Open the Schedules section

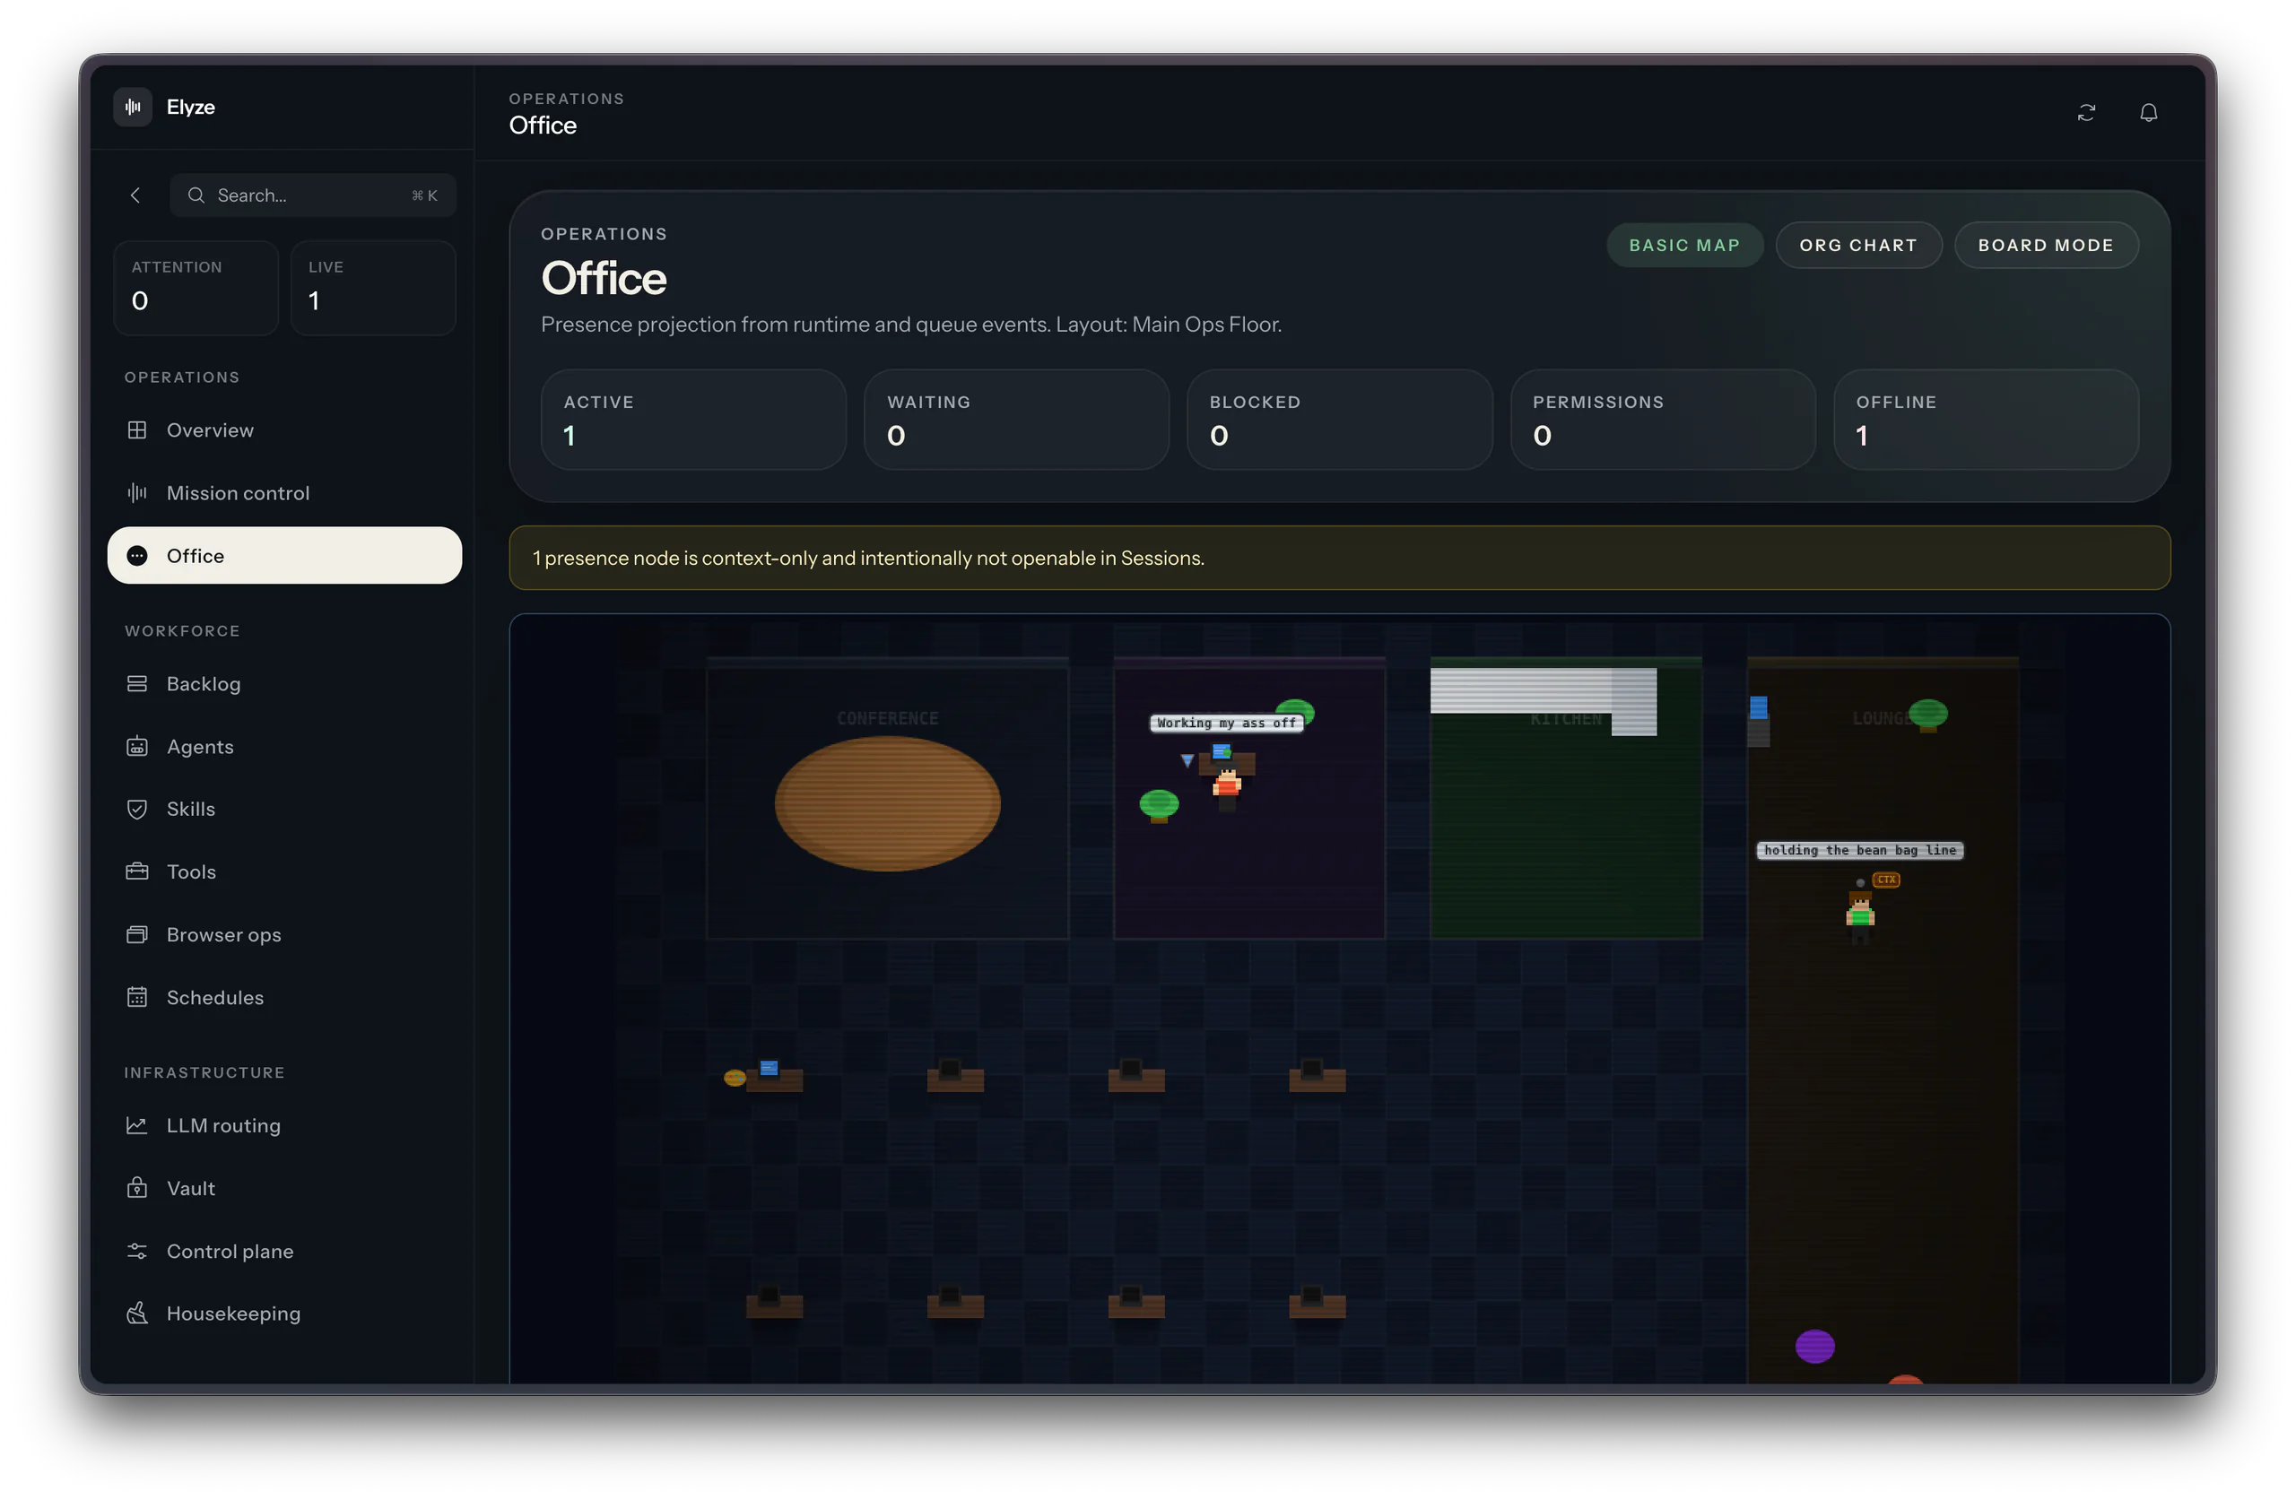(x=214, y=997)
